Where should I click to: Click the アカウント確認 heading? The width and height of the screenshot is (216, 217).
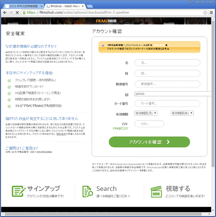point(107,31)
